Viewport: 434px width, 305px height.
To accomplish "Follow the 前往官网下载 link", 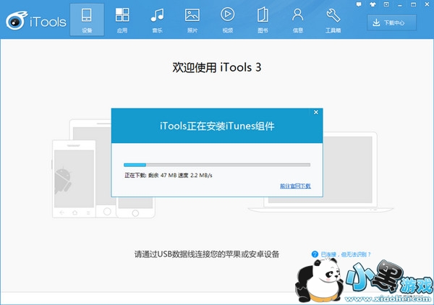I will [x=295, y=186].
